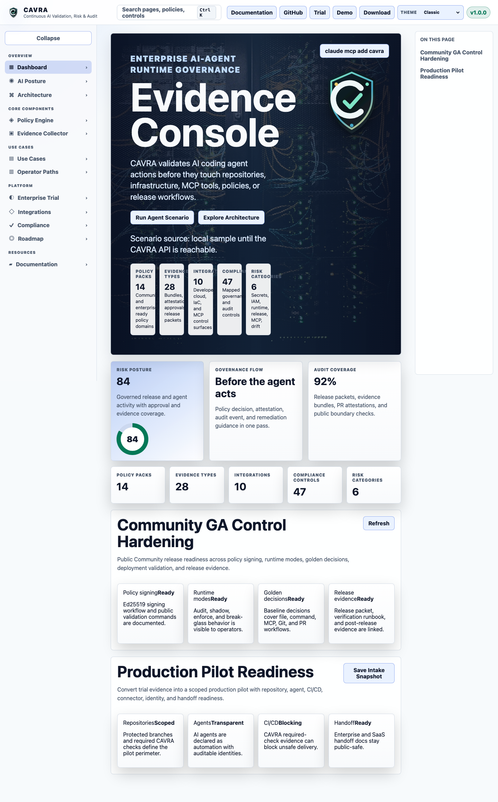Click the Policy Packs 14 stat tile

point(138,485)
